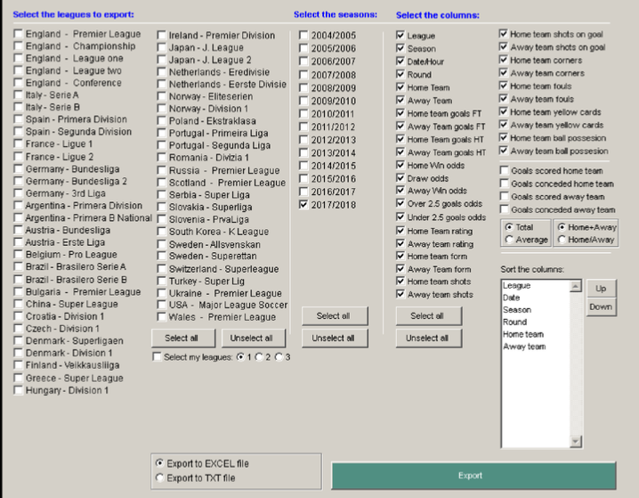This screenshot has width=639, height=498.
Task: Uncheck Home Team rating column
Action: pos(400,231)
